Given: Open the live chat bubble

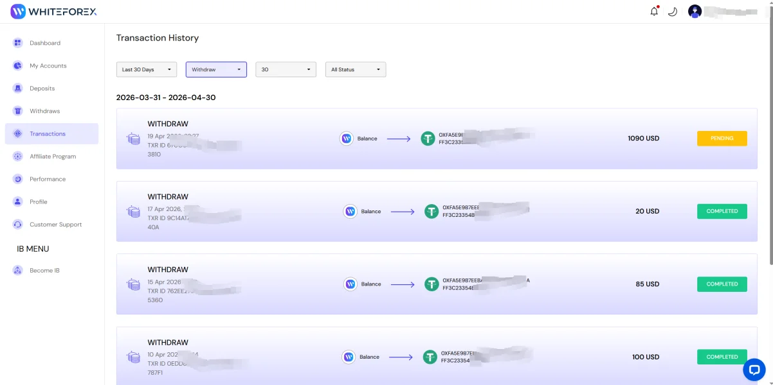Looking at the screenshot, I should [x=754, y=370].
